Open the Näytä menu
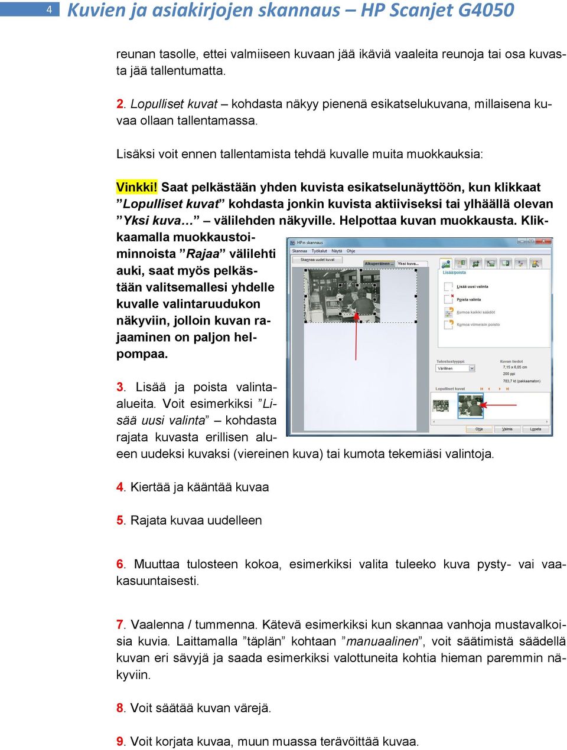Image resolution: width=567 pixels, height=750 pixels. point(337,251)
